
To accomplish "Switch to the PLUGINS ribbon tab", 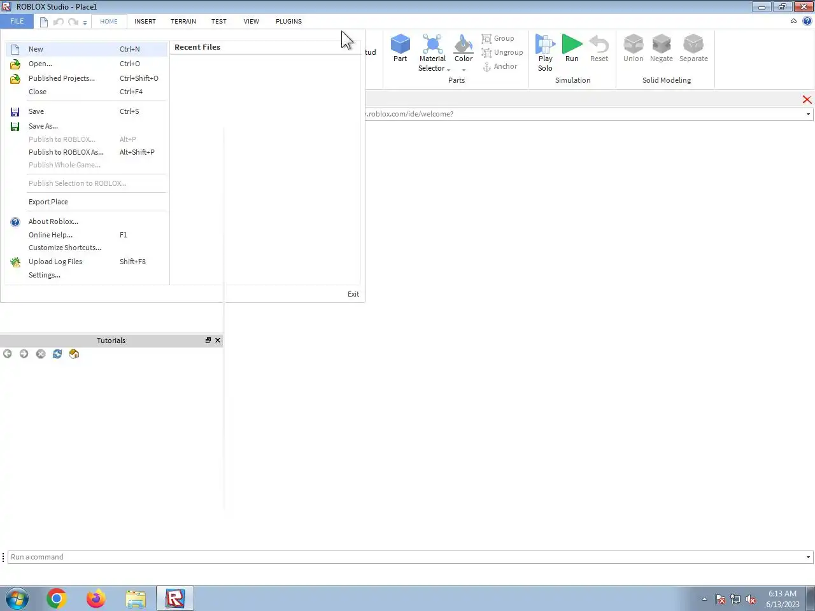I will point(289,21).
